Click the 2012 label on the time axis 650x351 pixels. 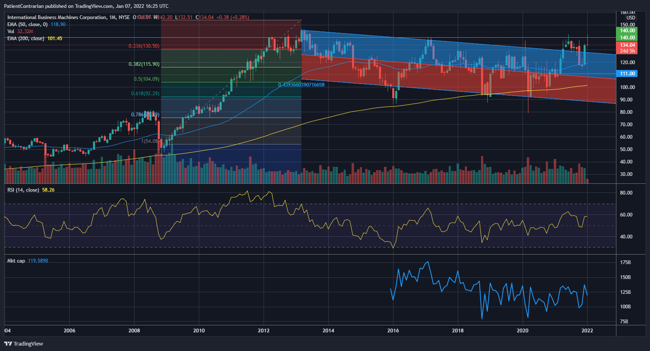coord(264,330)
